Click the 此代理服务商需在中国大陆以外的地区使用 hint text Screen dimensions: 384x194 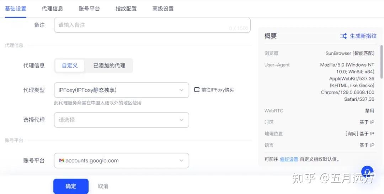coord(98,103)
